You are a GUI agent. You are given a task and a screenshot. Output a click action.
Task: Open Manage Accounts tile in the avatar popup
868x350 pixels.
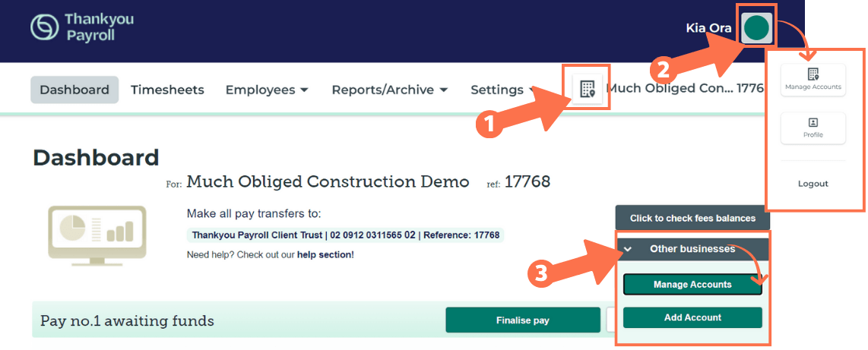point(813,80)
